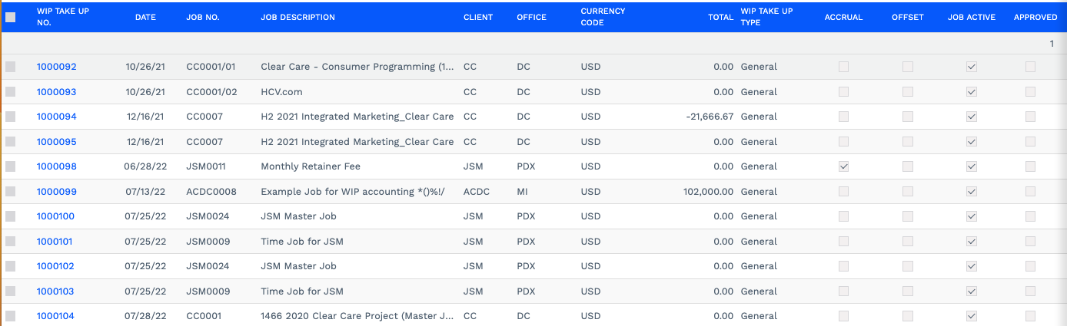This screenshot has width=1067, height=326.
Task: Click the 1000104 record link
Action: coord(55,316)
